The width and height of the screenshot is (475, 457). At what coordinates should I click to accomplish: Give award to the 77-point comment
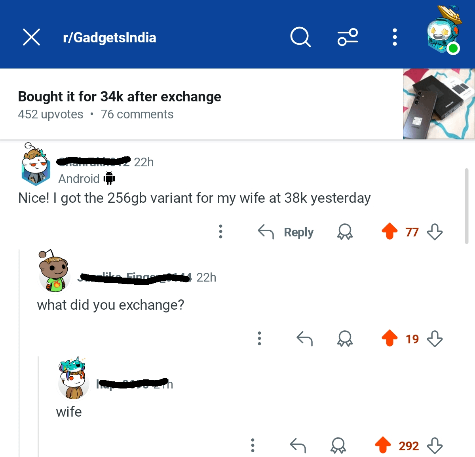[x=345, y=232]
